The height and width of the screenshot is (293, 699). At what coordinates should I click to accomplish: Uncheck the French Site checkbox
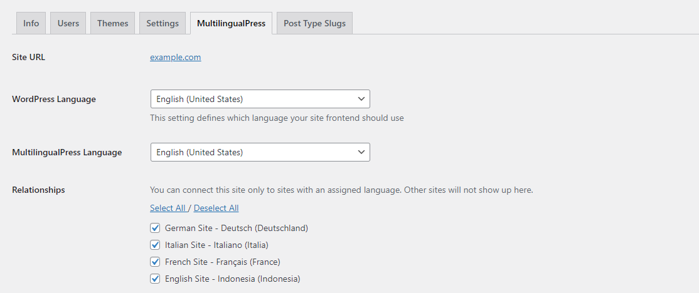point(155,262)
